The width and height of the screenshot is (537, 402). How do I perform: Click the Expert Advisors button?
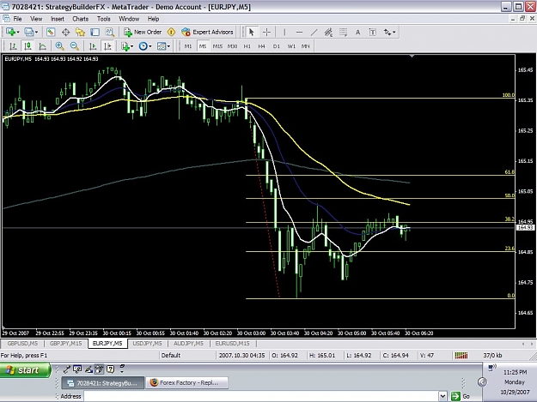208,32
